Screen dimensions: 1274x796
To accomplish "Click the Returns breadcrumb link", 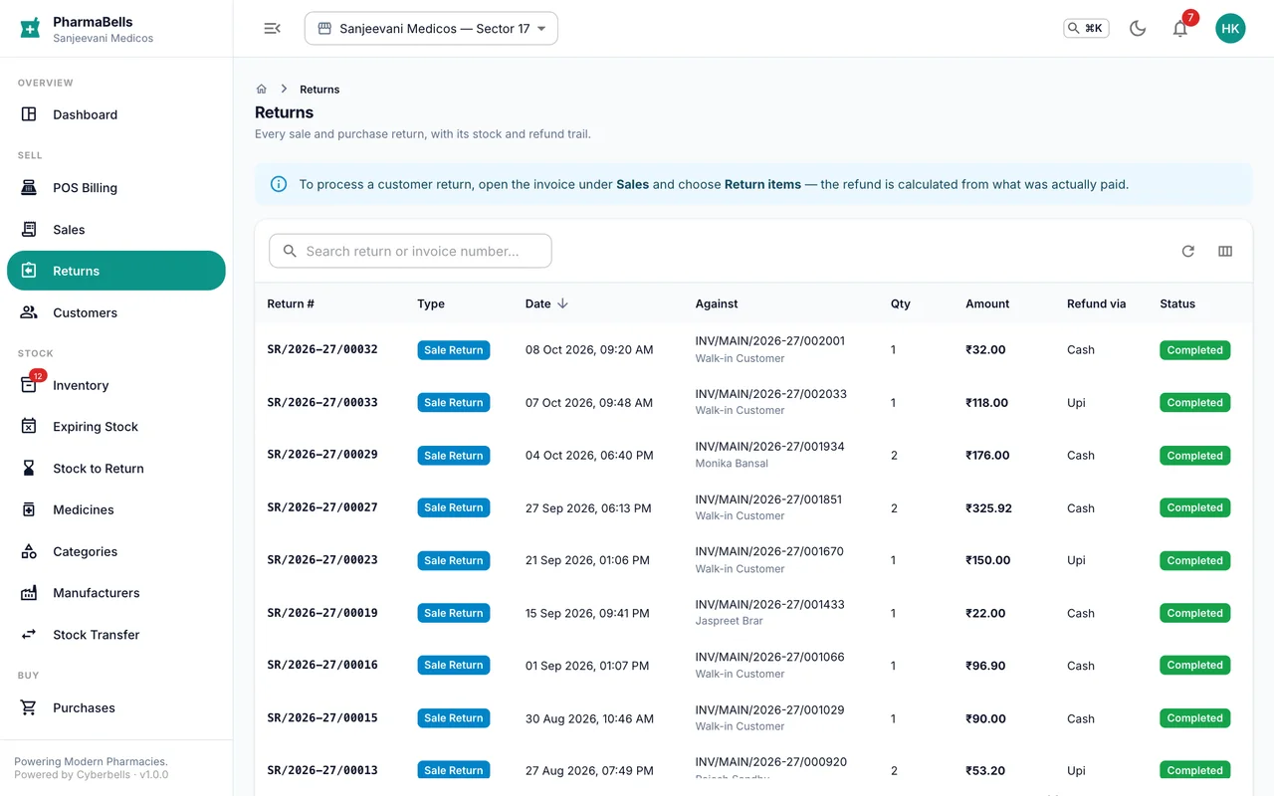I will click(x=319, y=89).
